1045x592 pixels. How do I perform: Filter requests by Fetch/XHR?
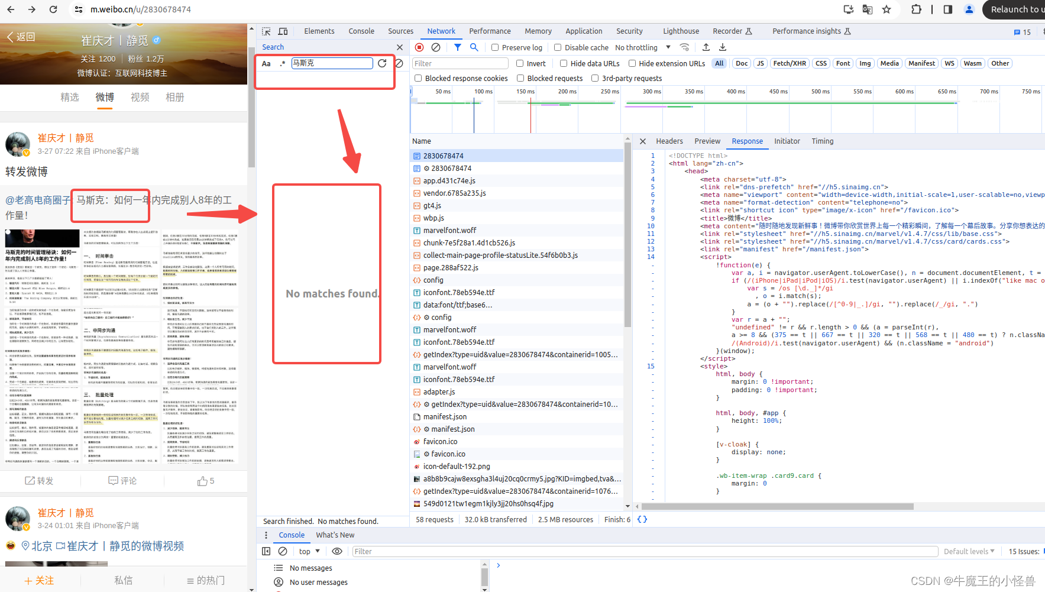click(790, 63)
